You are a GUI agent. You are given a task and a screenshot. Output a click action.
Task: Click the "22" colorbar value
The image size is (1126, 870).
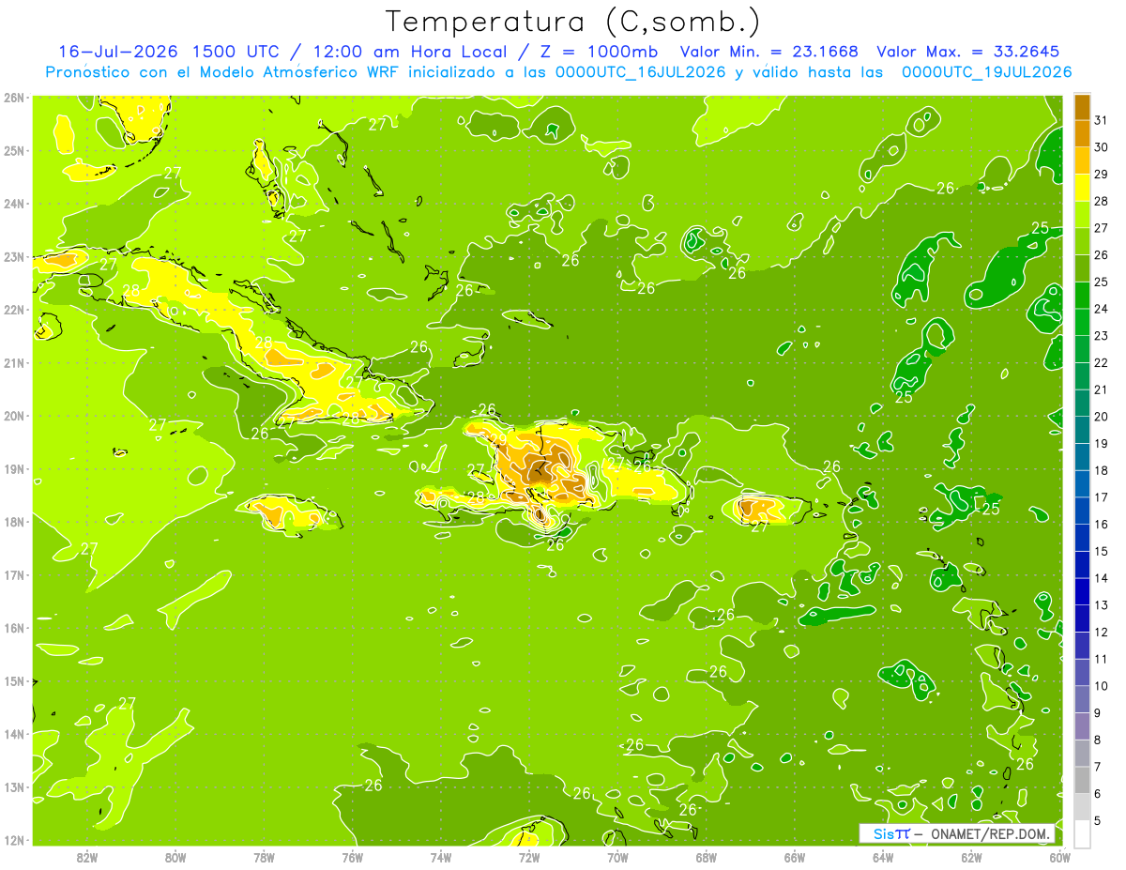pos(1101,363)
